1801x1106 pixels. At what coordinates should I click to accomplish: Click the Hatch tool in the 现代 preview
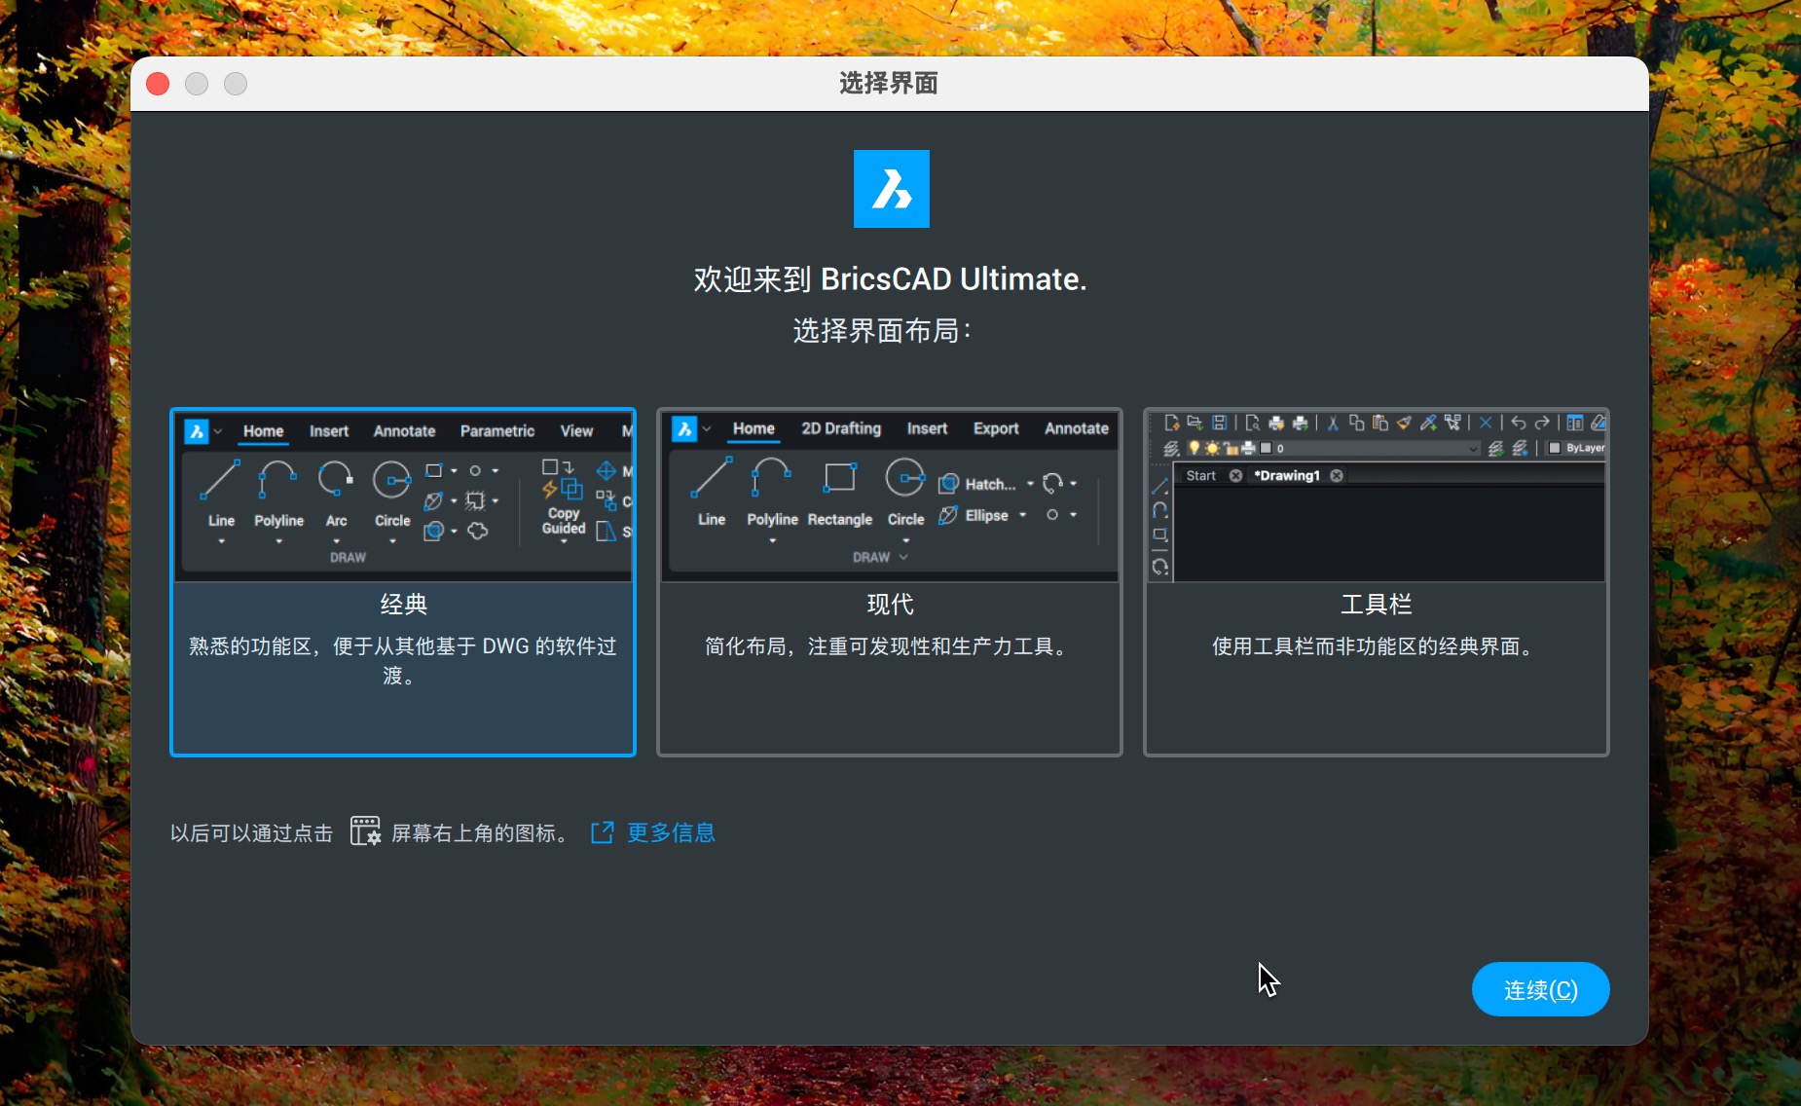976,484
